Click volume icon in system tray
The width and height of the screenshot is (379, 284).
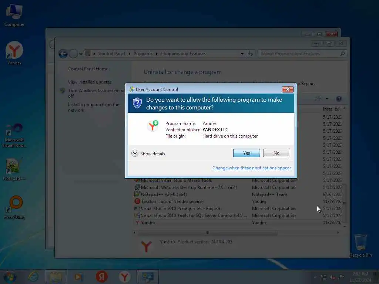click(333, 277)
